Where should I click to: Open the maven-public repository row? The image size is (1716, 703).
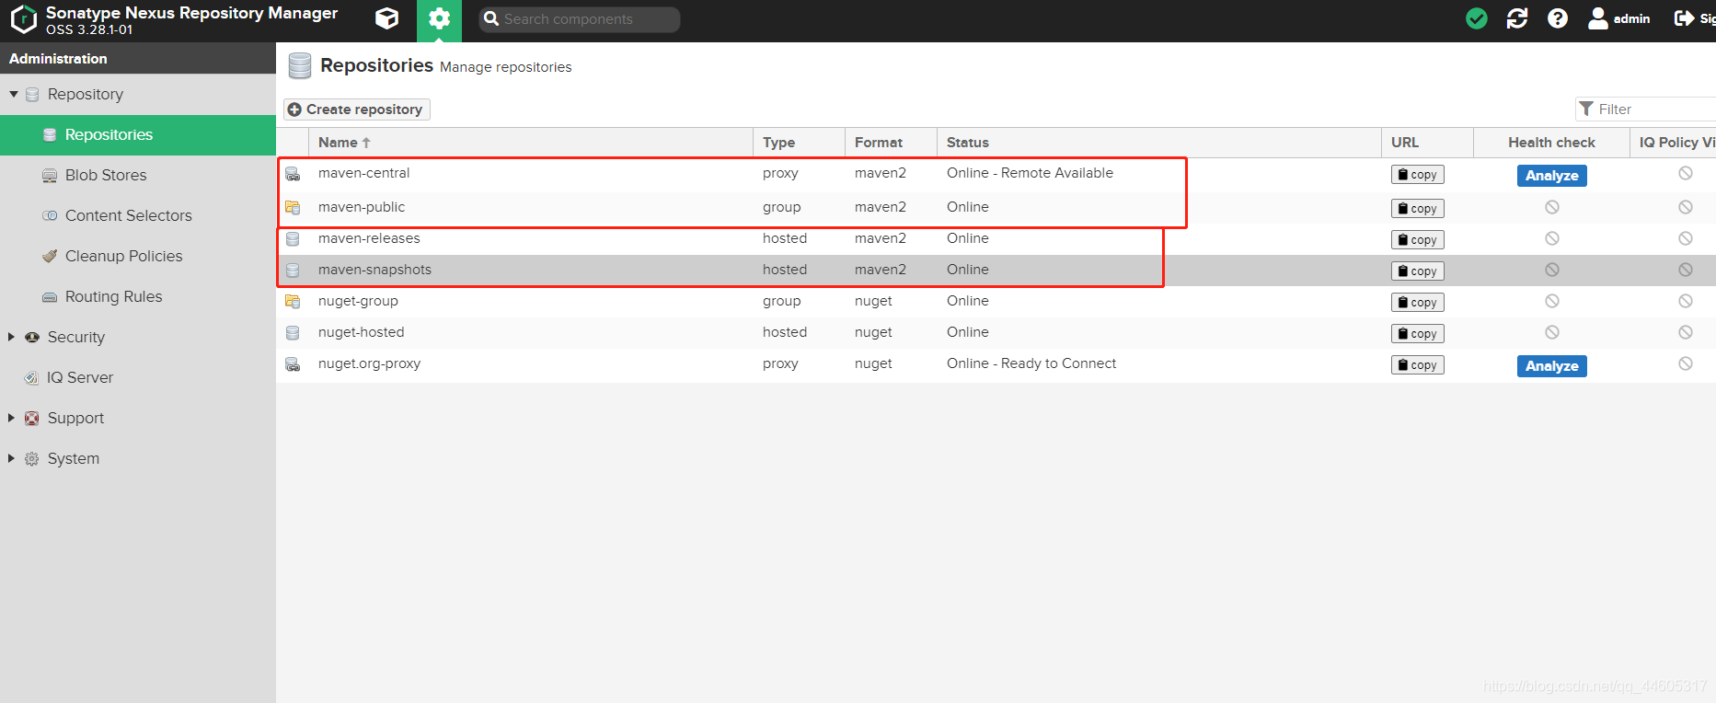click(996, 207)
